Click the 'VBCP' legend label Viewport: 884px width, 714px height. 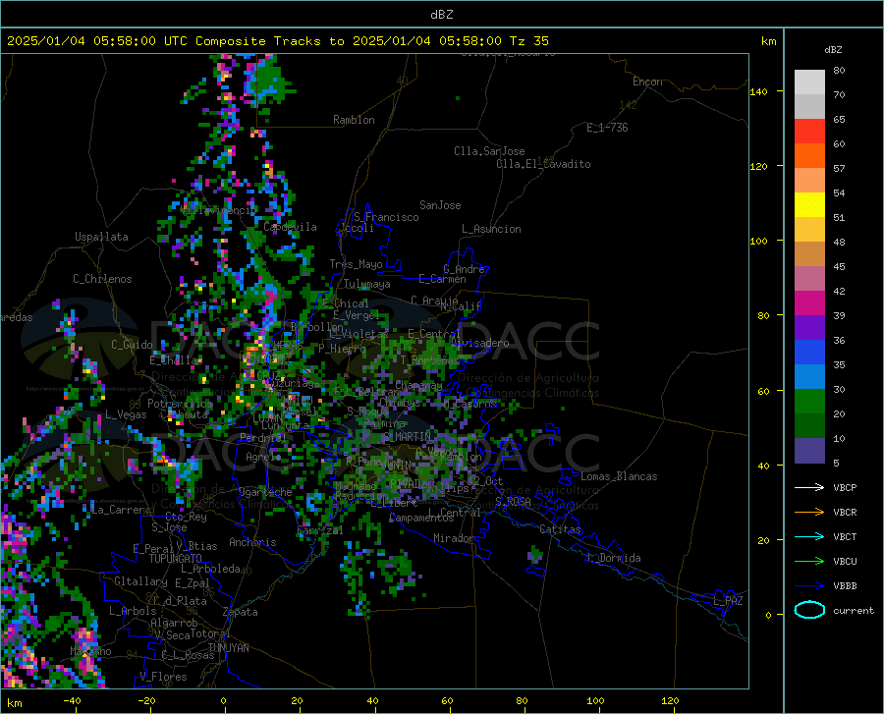845,487
